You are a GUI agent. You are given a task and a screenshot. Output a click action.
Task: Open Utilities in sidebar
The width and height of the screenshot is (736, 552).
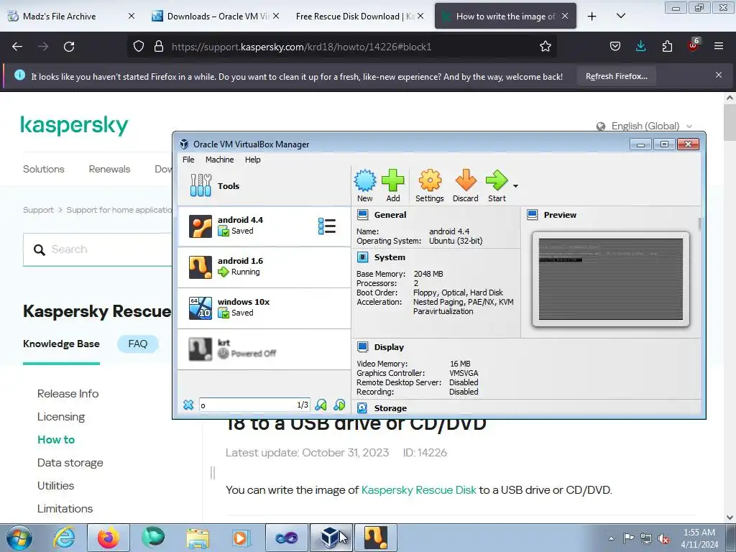[x=55, y=486]
